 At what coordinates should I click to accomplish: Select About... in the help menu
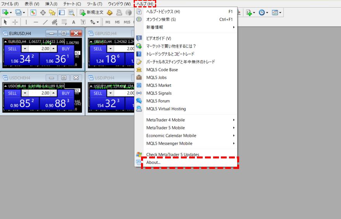point(186,162)
